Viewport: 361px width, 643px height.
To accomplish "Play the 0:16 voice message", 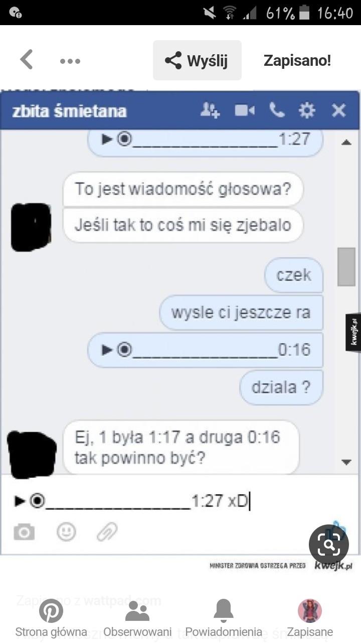I will (x=106, y=350).
